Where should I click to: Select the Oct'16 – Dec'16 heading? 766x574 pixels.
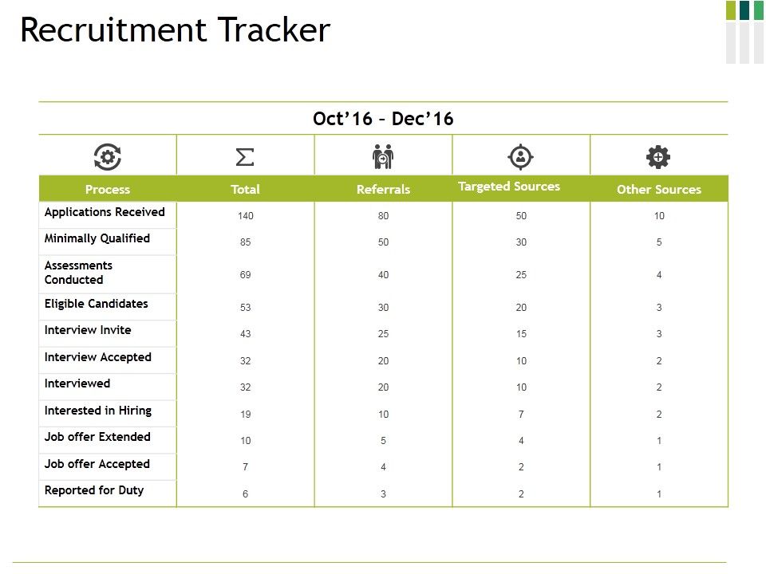383,119
